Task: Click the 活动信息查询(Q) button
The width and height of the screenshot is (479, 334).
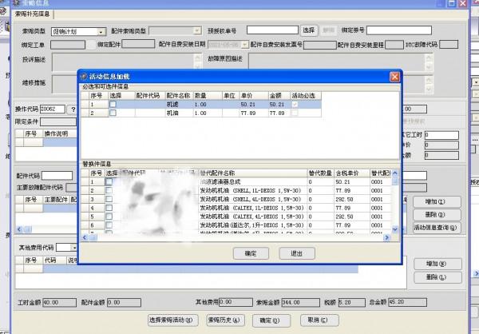Action: tap(437, 228)
